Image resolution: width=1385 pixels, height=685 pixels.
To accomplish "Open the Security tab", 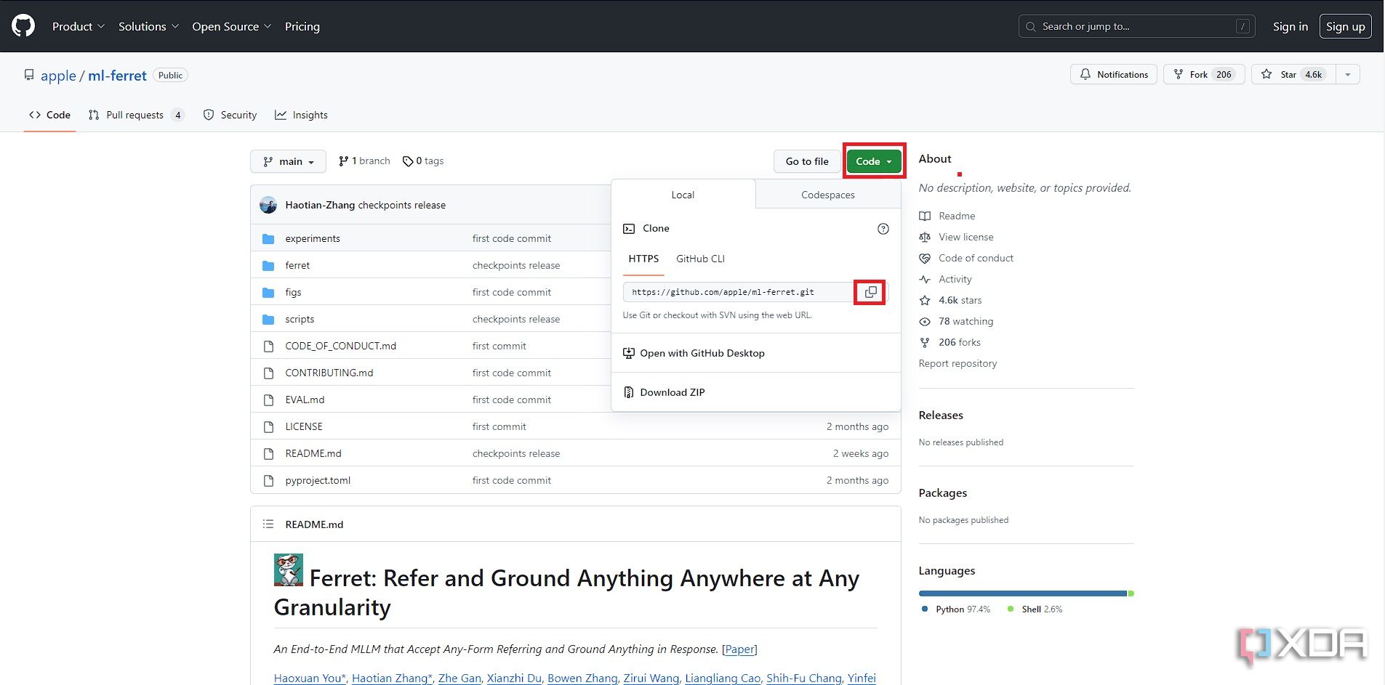I will coord(230,115).
